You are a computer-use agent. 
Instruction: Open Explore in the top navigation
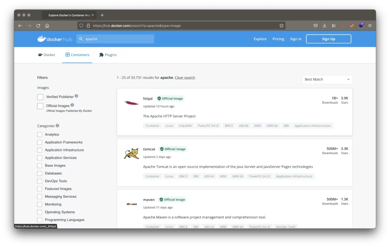click(x=260, y=39)
